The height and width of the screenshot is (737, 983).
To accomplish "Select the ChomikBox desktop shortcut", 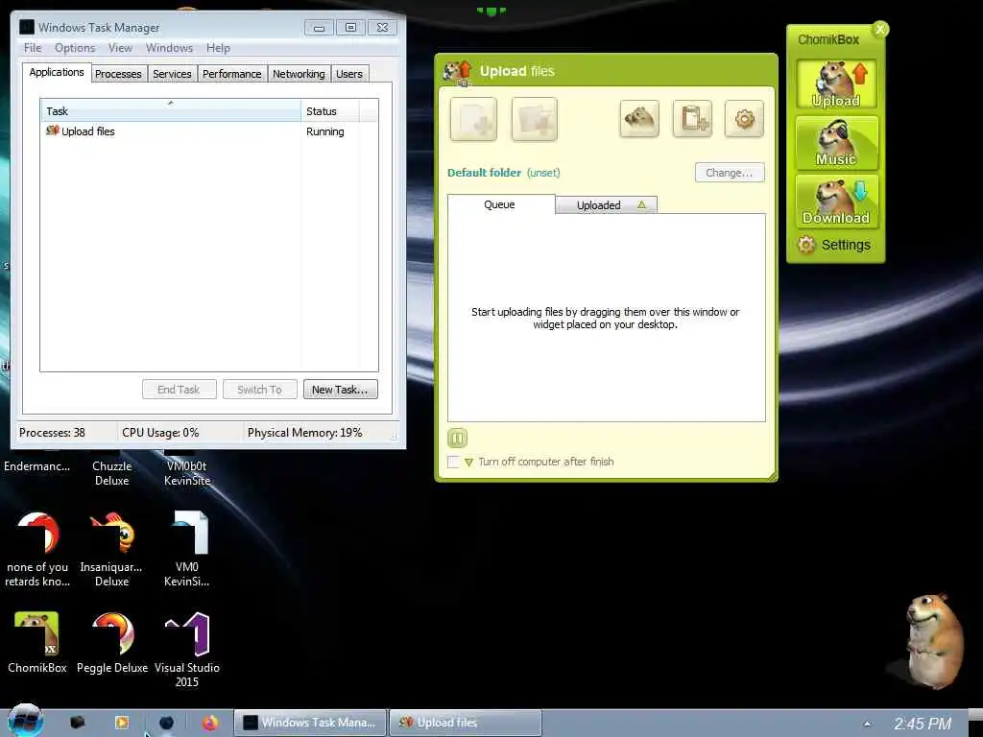I will click(37, 642).
